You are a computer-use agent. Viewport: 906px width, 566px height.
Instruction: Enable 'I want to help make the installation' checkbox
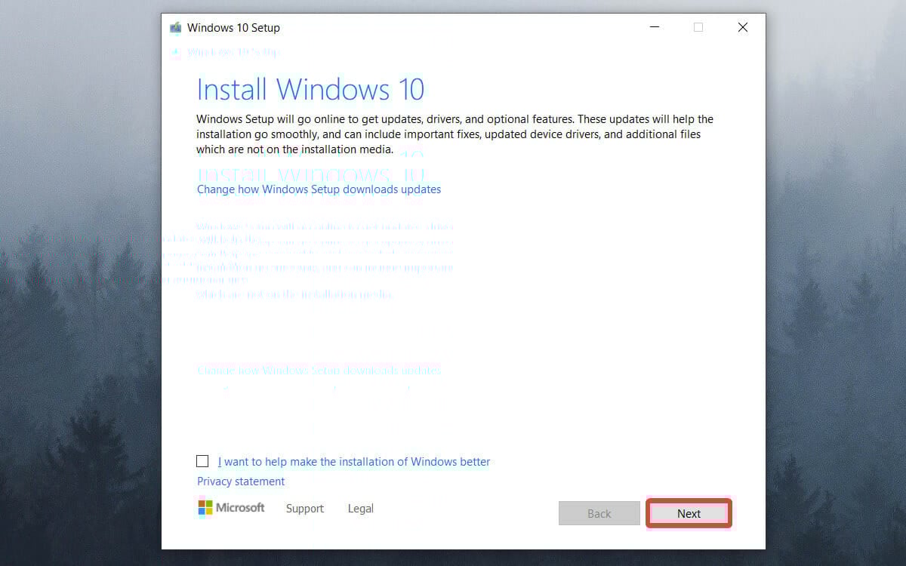[202, 461]
